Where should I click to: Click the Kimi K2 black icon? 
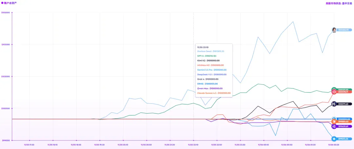pos(334,104)
